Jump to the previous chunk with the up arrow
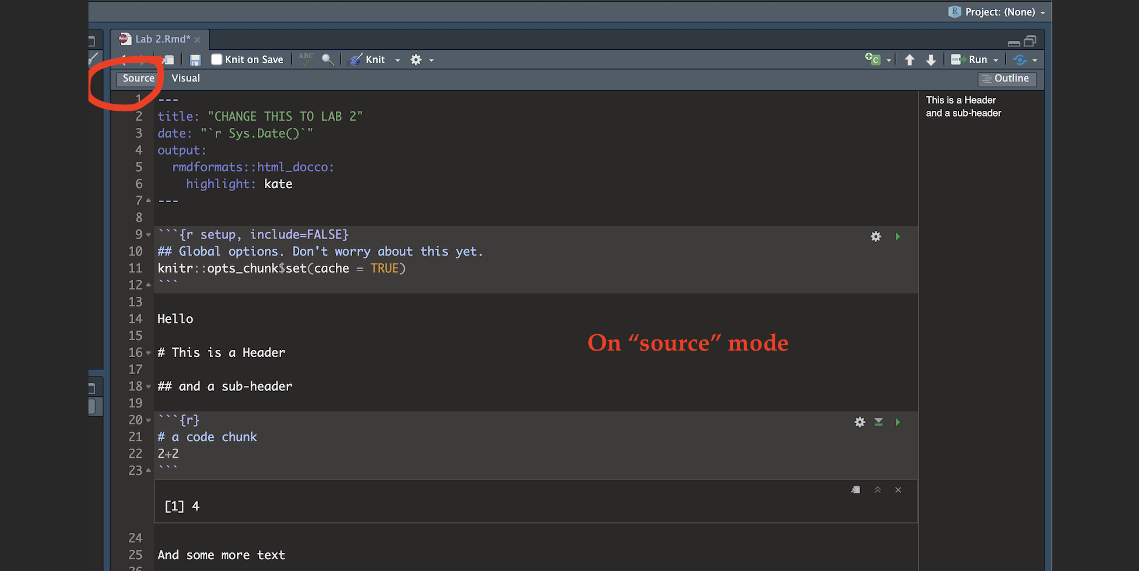This screenshot has height=571, width=1139. click(x=909, y=60)
